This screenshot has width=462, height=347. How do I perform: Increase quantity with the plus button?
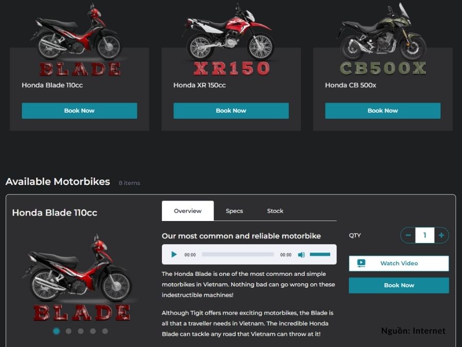(x=441, y=235)
